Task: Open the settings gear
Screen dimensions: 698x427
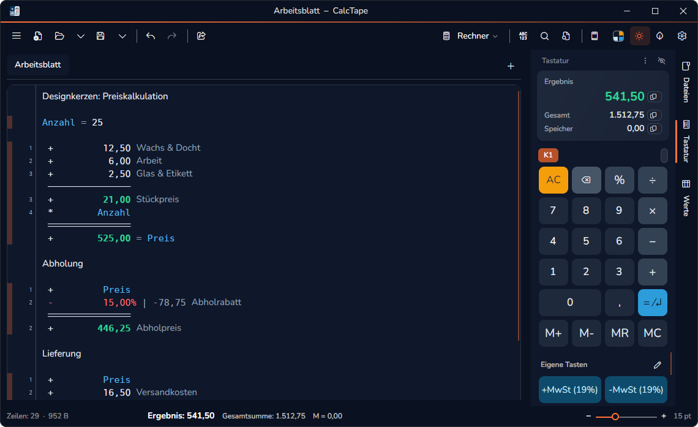Action: click(682, 36)
